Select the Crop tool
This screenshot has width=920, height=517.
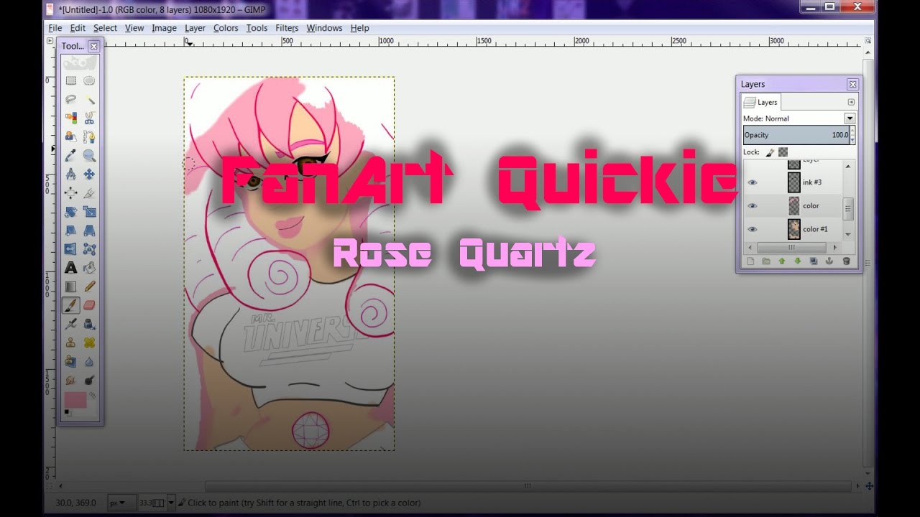tap(89, 192)
